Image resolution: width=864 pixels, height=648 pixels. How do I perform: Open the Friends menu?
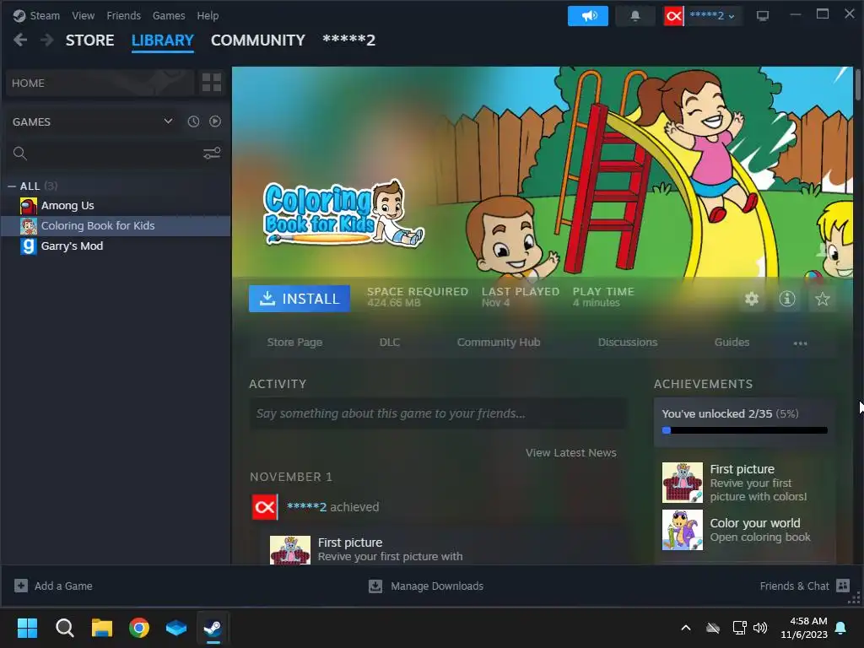(x=123, y=15)
